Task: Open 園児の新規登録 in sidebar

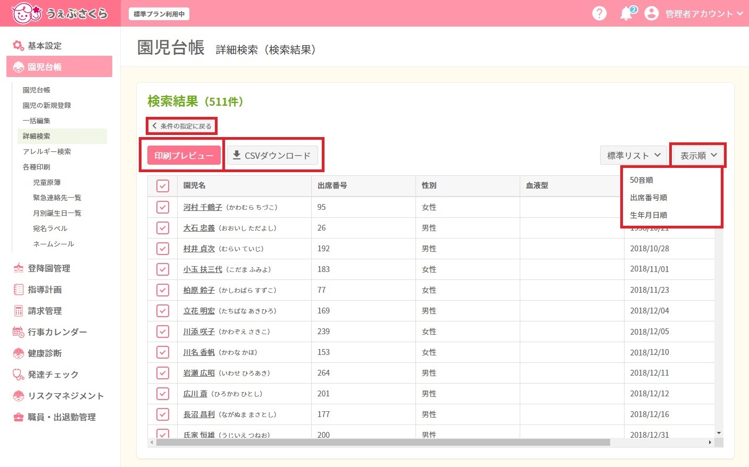Action: click(47, 105)
